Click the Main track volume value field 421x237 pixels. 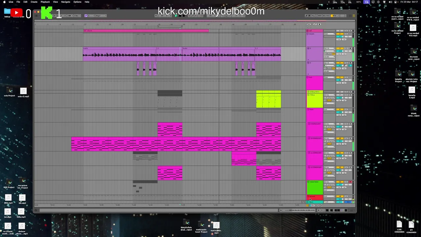click(340, 202)
